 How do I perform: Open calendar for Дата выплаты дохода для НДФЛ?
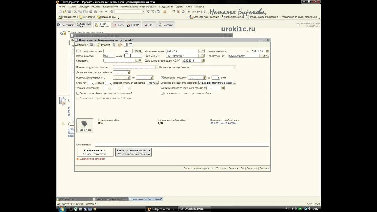[203, 61]
